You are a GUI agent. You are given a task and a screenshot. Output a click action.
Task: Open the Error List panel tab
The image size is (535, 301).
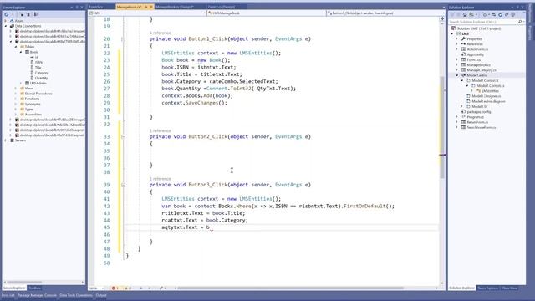(8, 295)
